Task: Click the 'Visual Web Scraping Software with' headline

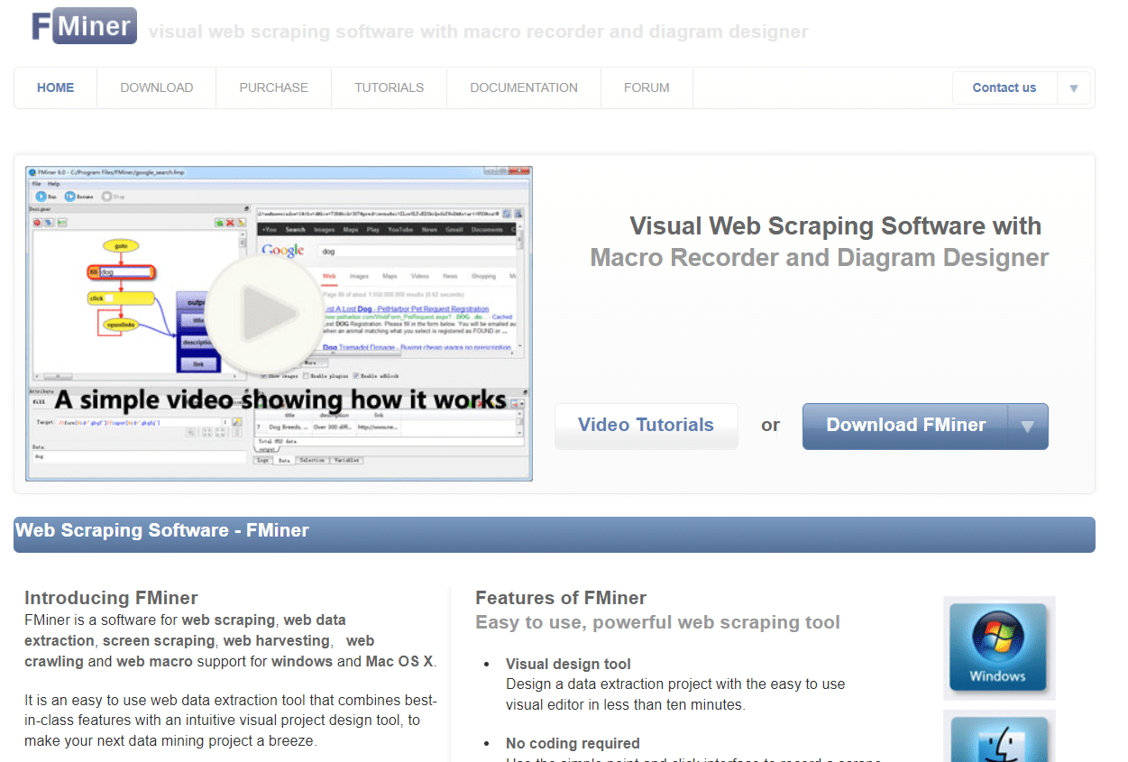Action: [835, 226]
